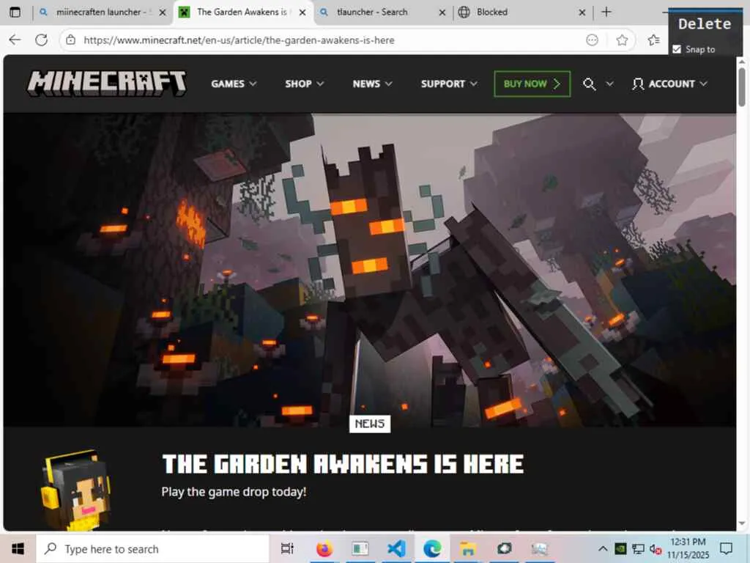This screenshot has width=750, height=563.
Task: Reload the Minecraft article page
Action: 42,40
